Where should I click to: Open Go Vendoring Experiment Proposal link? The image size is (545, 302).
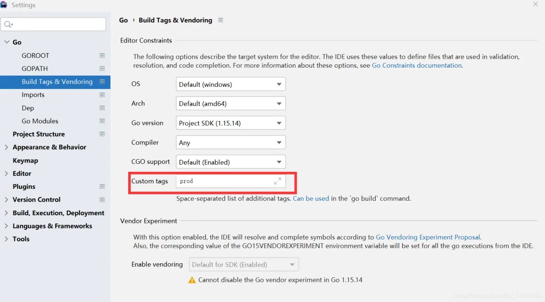tap(427, 237)
